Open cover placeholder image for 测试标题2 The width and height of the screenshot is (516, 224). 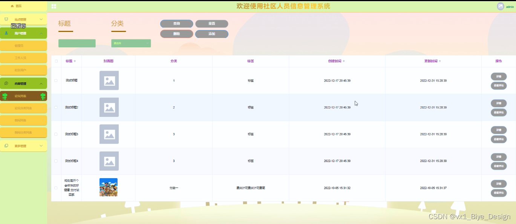[x=109, y=107]
